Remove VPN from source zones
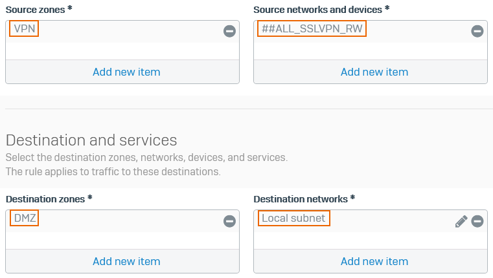 coord(229,31)
